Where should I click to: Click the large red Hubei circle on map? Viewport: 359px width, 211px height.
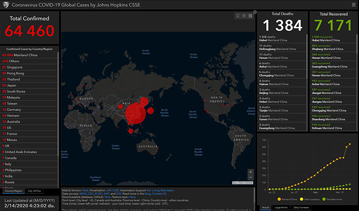coord(135,114)
